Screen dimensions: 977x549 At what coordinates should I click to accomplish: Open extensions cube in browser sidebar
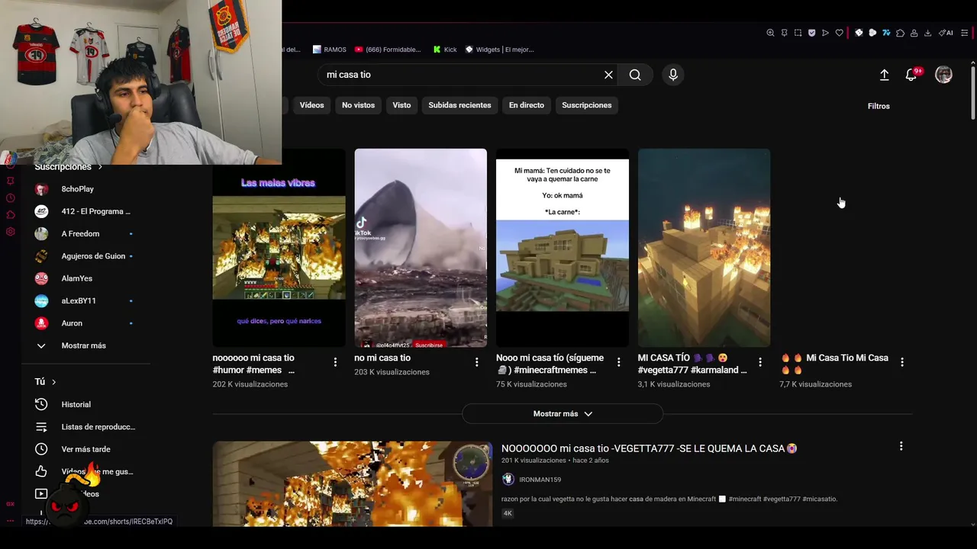pyautogui.click(x=10, y=215)
